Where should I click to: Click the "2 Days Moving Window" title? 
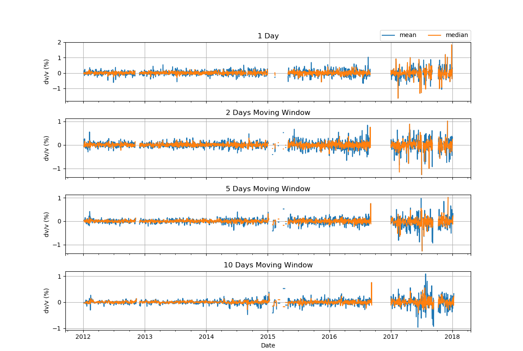[x=268, y=113]
